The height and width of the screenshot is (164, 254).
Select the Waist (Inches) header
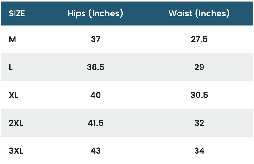(x=199, y=14)
